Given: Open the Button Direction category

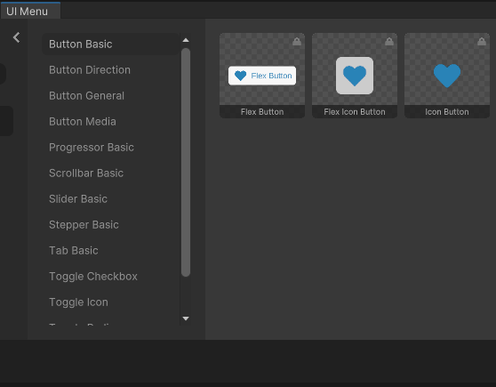Looking at the screenshot, I should tap(90, 70).
